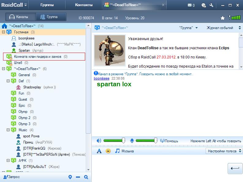This screenshot has width=243, height=182.
Task: Switch to the Группа view
Action: click(51, 17)
